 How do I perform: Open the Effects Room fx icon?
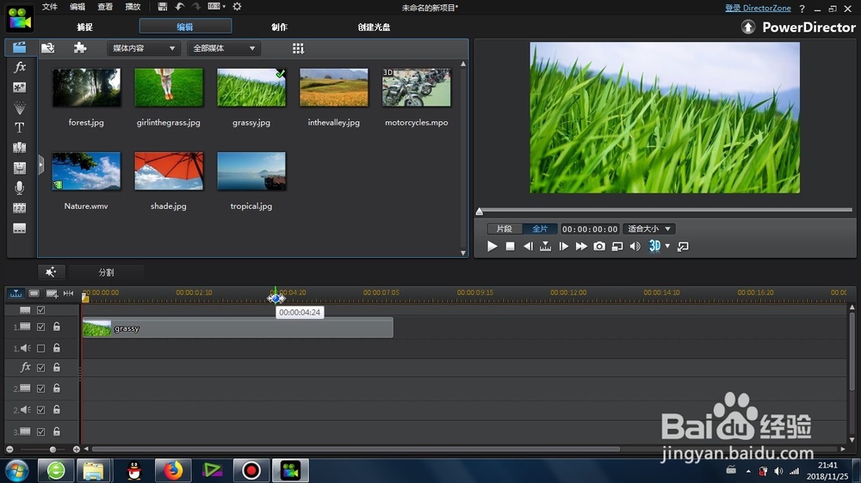point(20,67)
